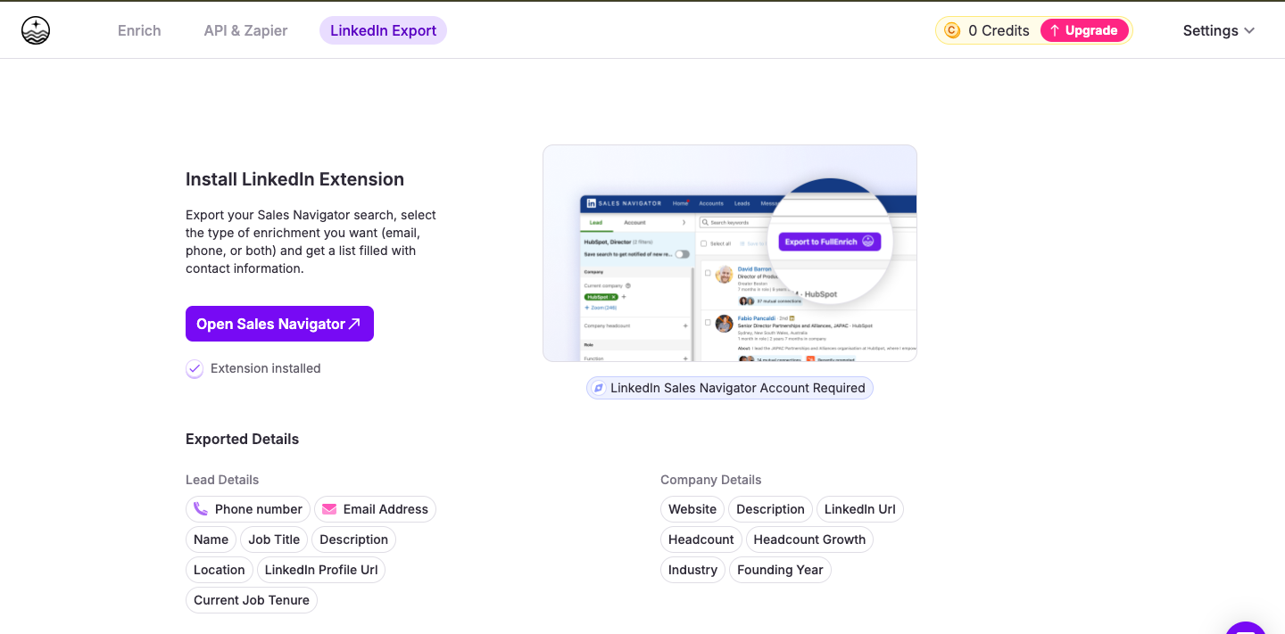Image resolution: width=1285 pixels, height=634 pixels.
Task: Click the LinkedIn Profile Url tag
Action: 321,570
